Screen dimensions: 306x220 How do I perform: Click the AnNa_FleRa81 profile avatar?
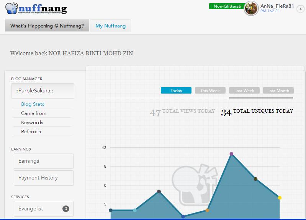tap(251, 8)
